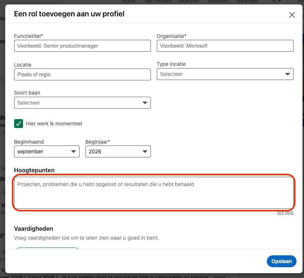Click the Functietitel* label

(29, 36)
